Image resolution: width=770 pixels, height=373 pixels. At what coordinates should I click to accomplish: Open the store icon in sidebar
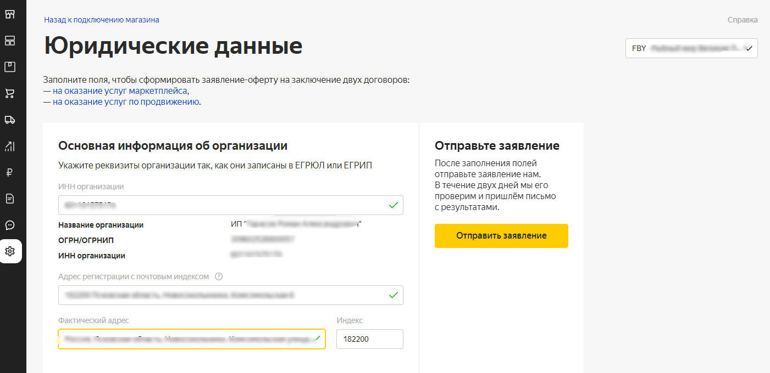coord(10,14)
